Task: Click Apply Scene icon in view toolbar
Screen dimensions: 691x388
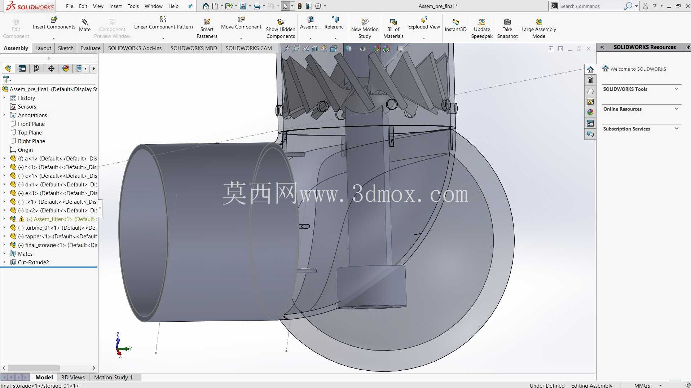Action: (x=386, y=49)
